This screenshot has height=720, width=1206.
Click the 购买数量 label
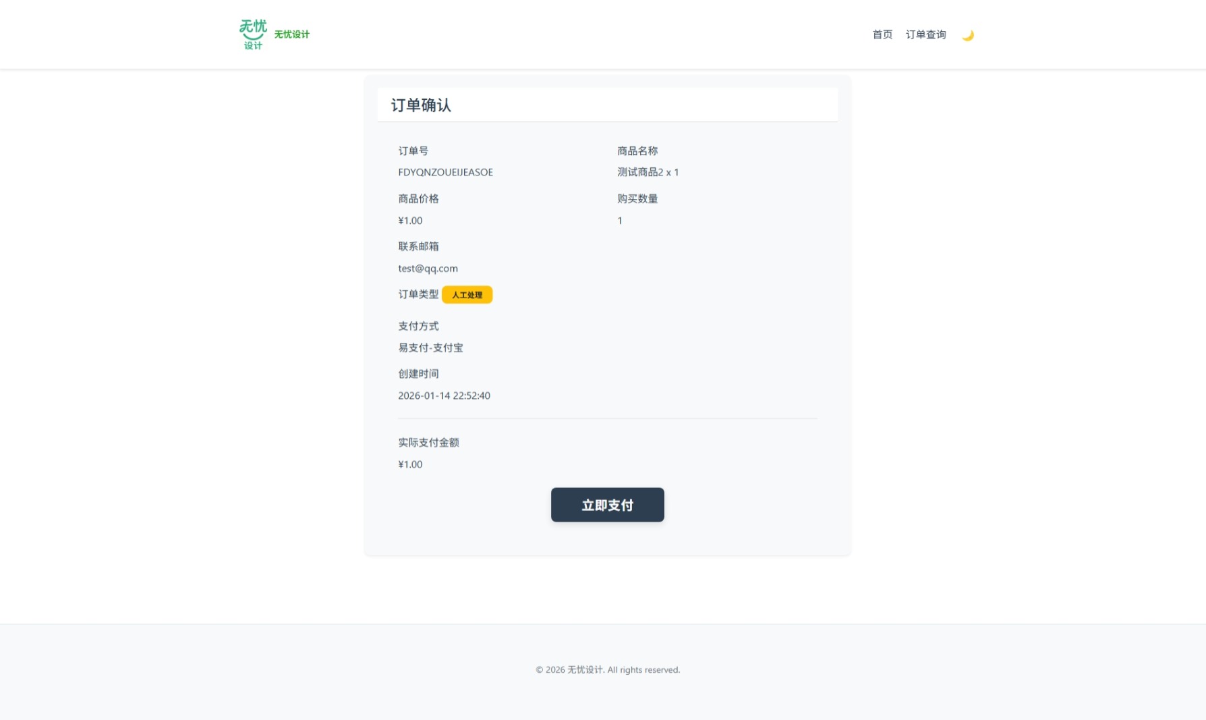tap(637, 199)
